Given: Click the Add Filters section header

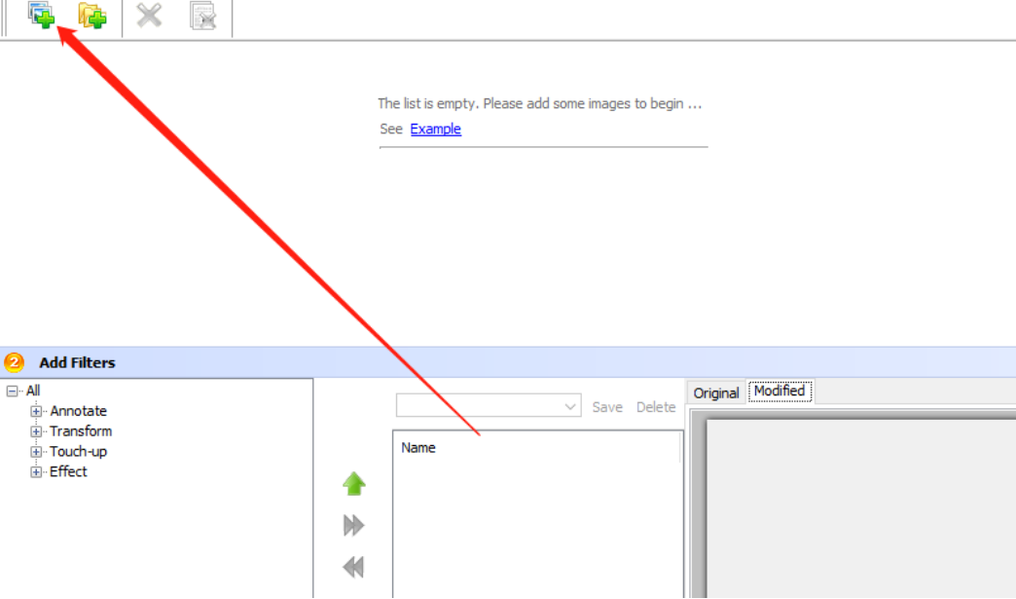Looking at the screenshot, I should tap(508, 362).
